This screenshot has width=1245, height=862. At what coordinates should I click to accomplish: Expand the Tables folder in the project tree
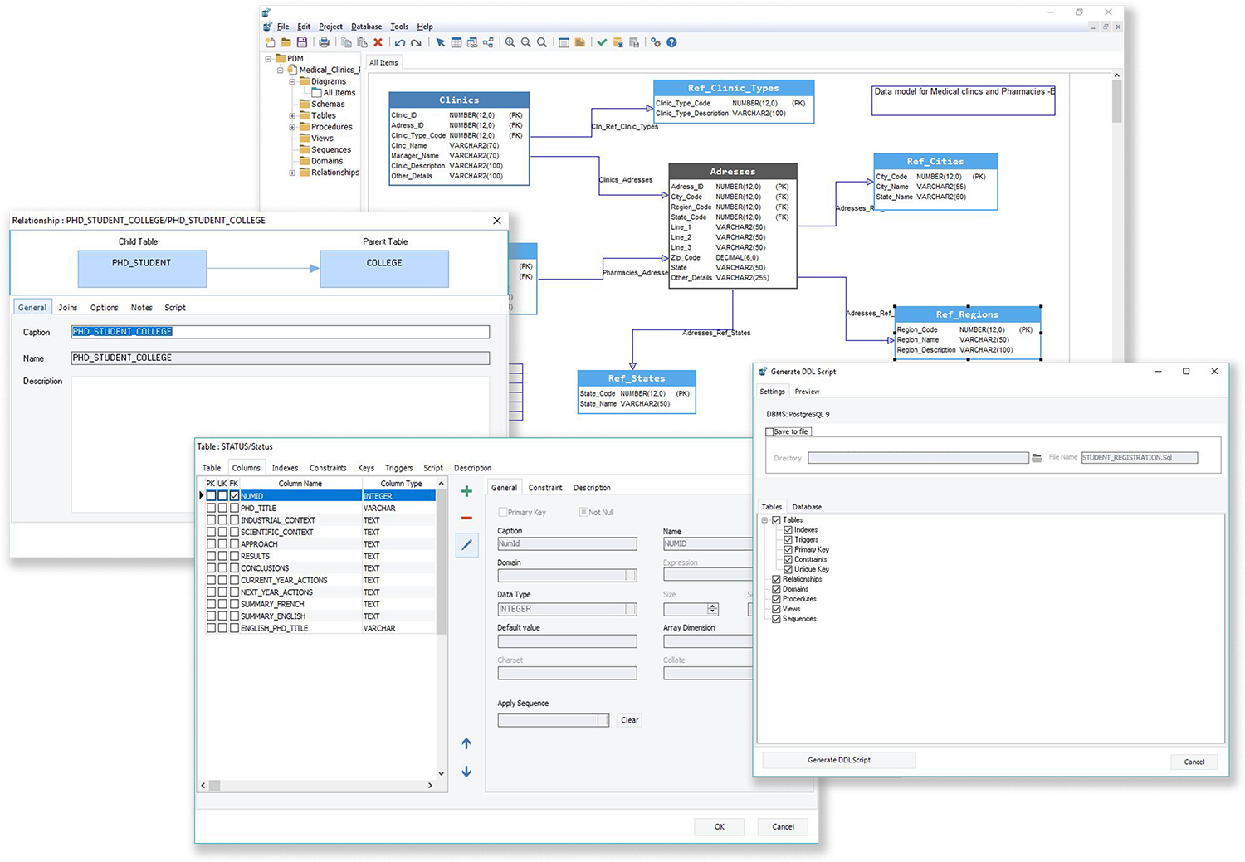290,114
